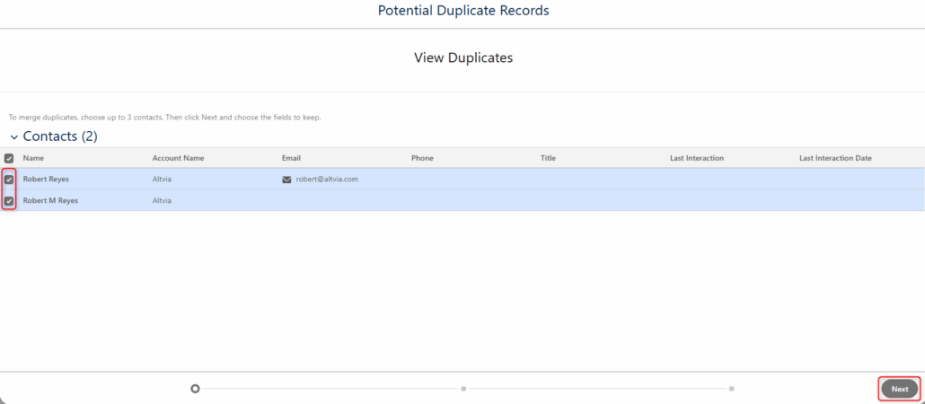Sort by the Name column header
925x404 pixels.
tap(33, 158)
